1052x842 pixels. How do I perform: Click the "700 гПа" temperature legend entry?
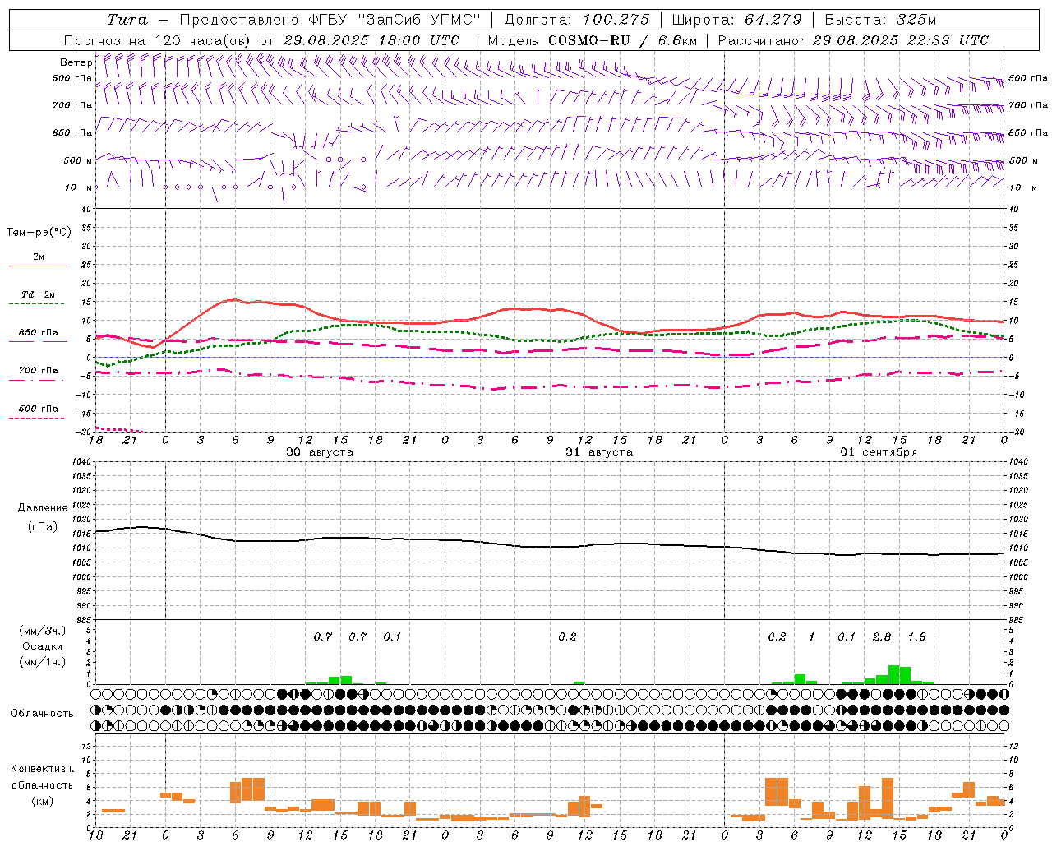(38, 371)
